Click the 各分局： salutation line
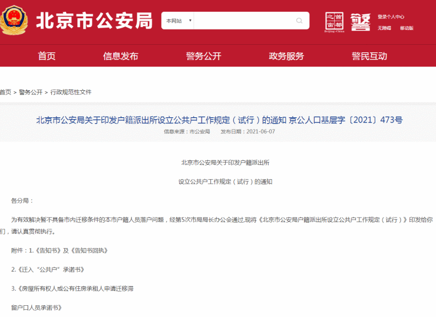436x317 pixels. tap(22, 201)
